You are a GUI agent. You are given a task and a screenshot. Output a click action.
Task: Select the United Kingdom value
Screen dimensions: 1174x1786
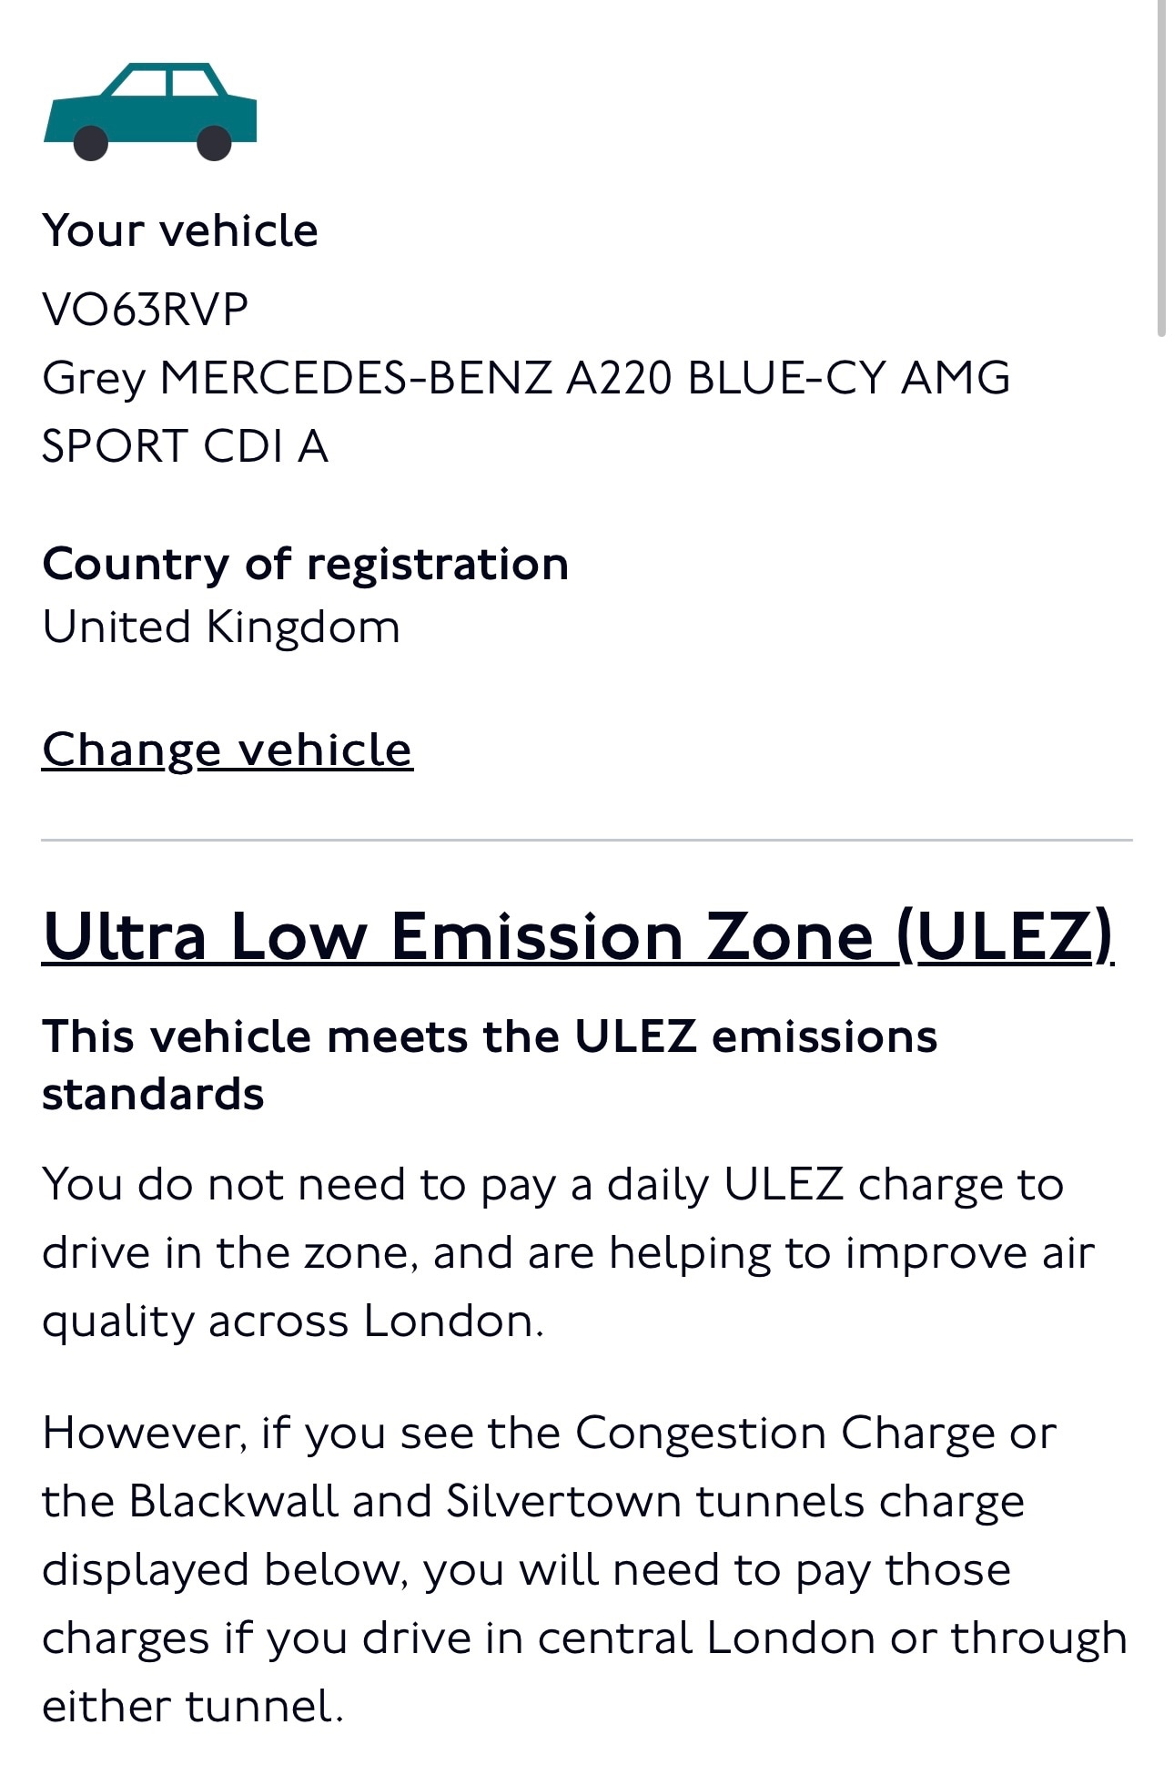coord(221,628)
